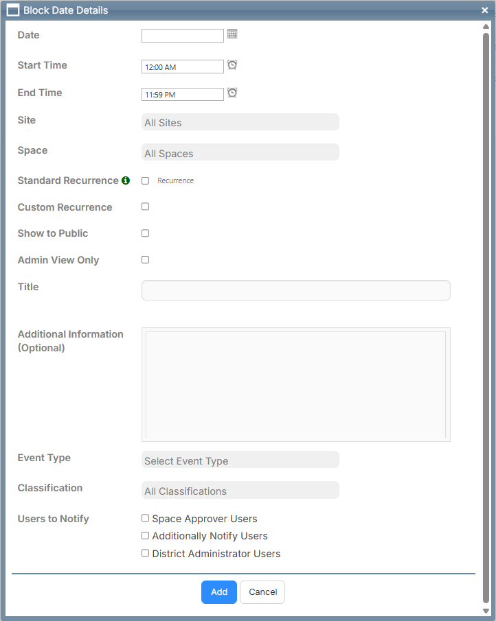This screenshot has height=621, width=496.
Task: Check Additionally Notify Users option
Action: pyautogui.click(x=146, y=535)
